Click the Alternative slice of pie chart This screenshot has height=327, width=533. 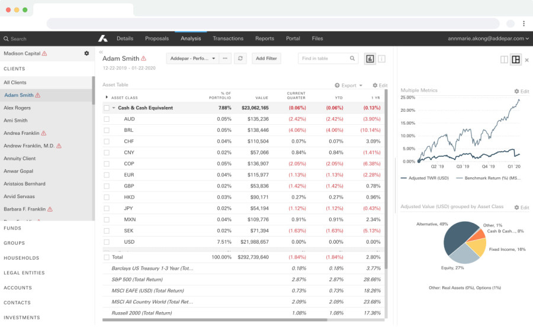457,237
